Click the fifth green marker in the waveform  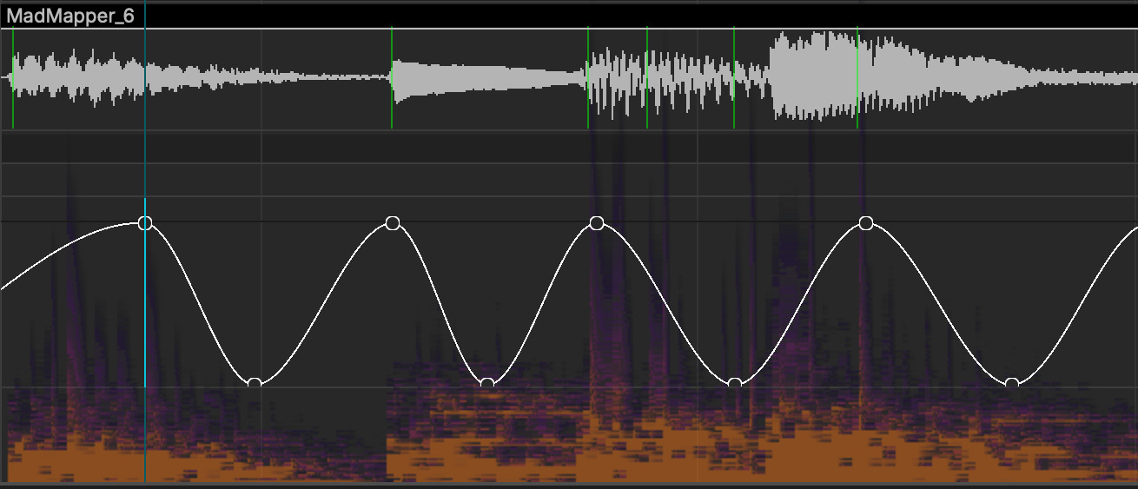click(734, 78)
